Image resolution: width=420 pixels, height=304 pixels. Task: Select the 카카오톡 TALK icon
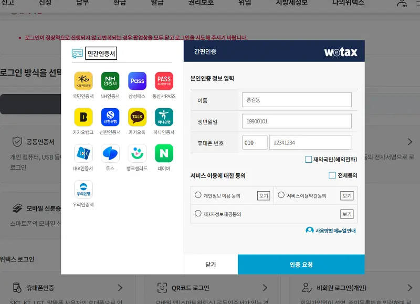coord(137,117)
